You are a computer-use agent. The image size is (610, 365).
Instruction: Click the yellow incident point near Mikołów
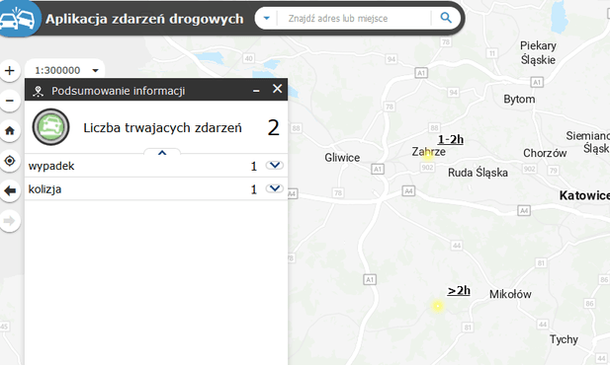pyautogui.click(x=438, y=307)
